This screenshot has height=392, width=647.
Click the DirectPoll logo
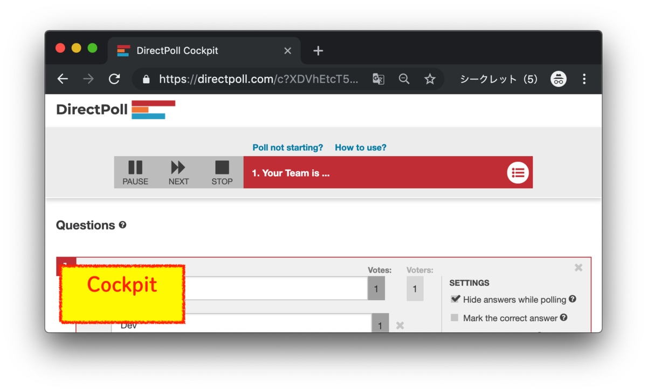[x=115, y=110]
